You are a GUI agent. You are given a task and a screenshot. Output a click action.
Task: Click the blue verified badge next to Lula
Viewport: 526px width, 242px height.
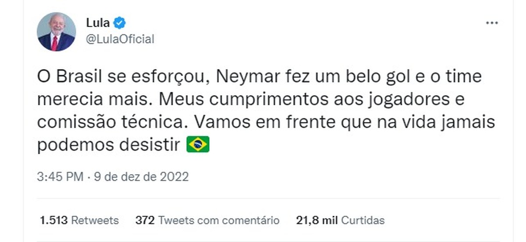pyautogui.click(x=120, y=22)
